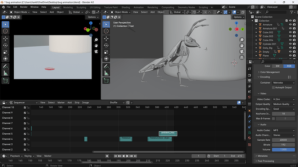The width and height of the screenshot is (298, 167).
Task: Click the Blender logo menu icon
Action: click(x=3, y=7)
